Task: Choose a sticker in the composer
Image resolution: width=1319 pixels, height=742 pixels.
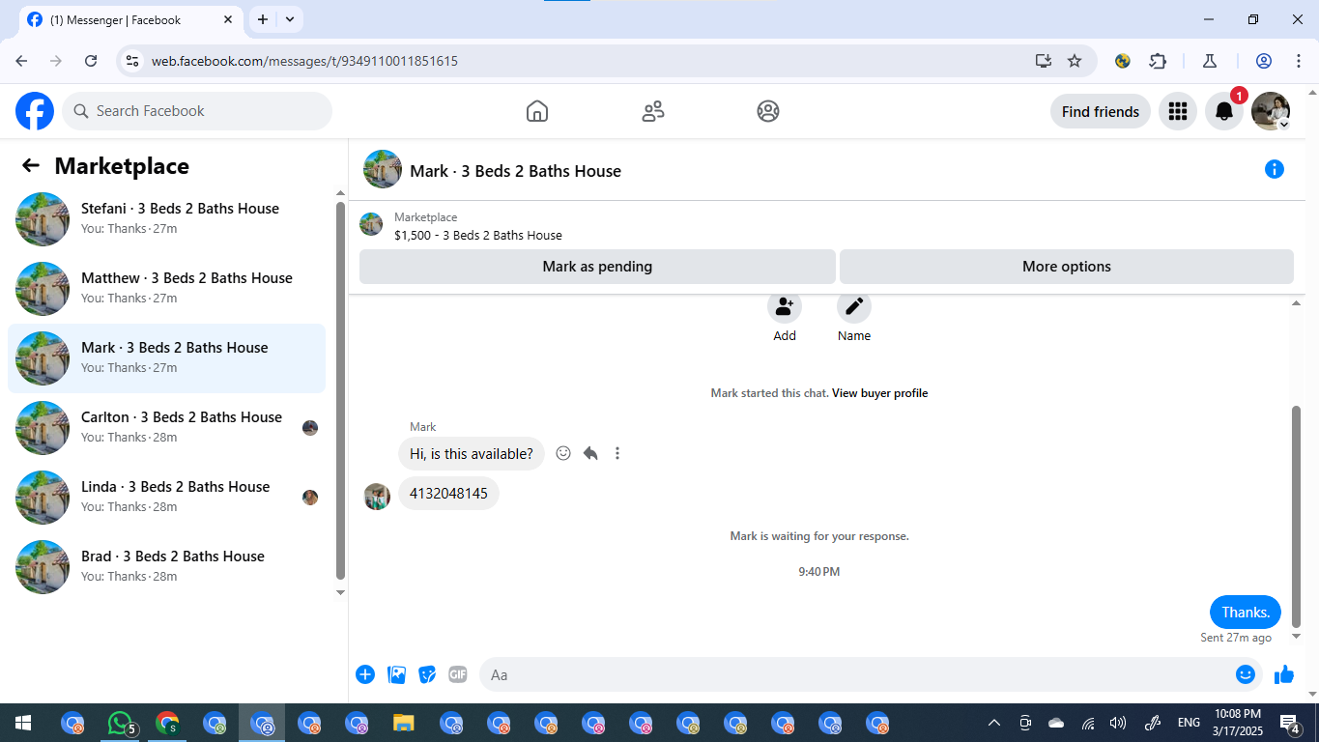Action: point(427,674)
